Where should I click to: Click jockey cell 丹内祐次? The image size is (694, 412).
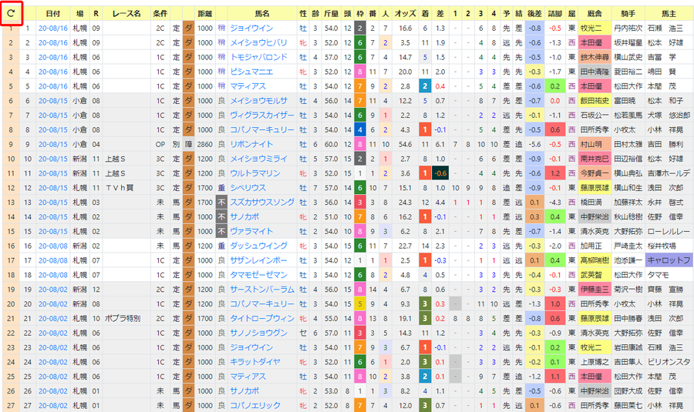[x=628, y=28]
